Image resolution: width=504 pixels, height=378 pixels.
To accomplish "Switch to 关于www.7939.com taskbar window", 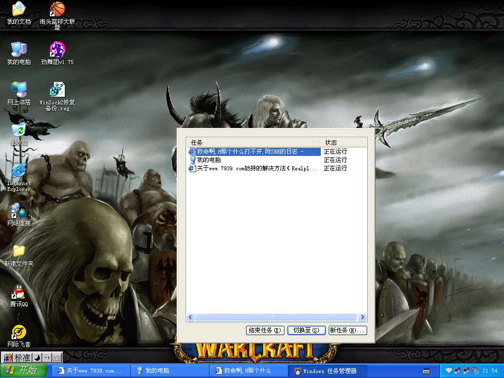I will [x=91, y=371].
